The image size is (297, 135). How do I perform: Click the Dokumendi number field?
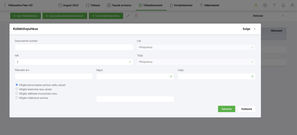click(74, 47)
